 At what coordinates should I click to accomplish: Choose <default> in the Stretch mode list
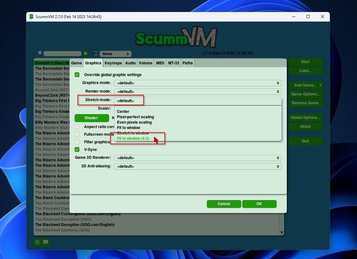point(125,101)
